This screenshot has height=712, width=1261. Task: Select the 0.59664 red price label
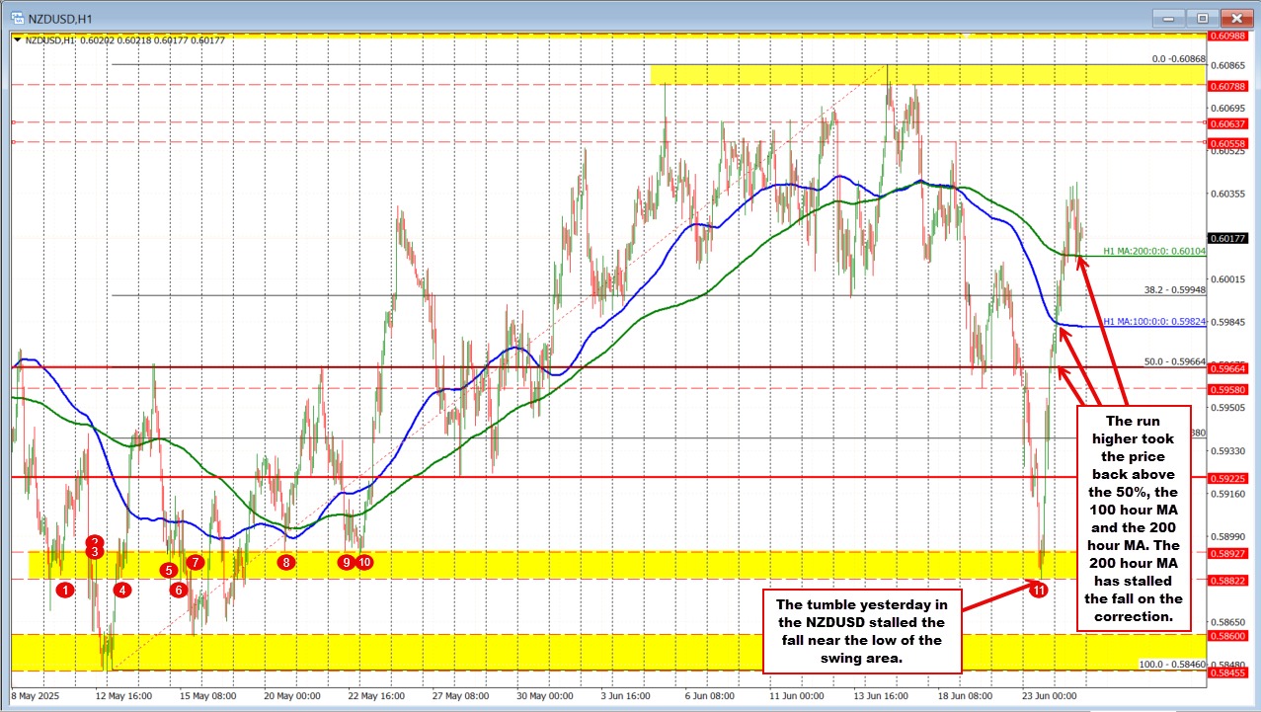pyautogui.click(x=1228, y=367)
